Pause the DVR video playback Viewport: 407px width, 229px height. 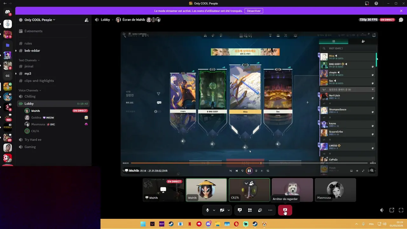[249, 171]
